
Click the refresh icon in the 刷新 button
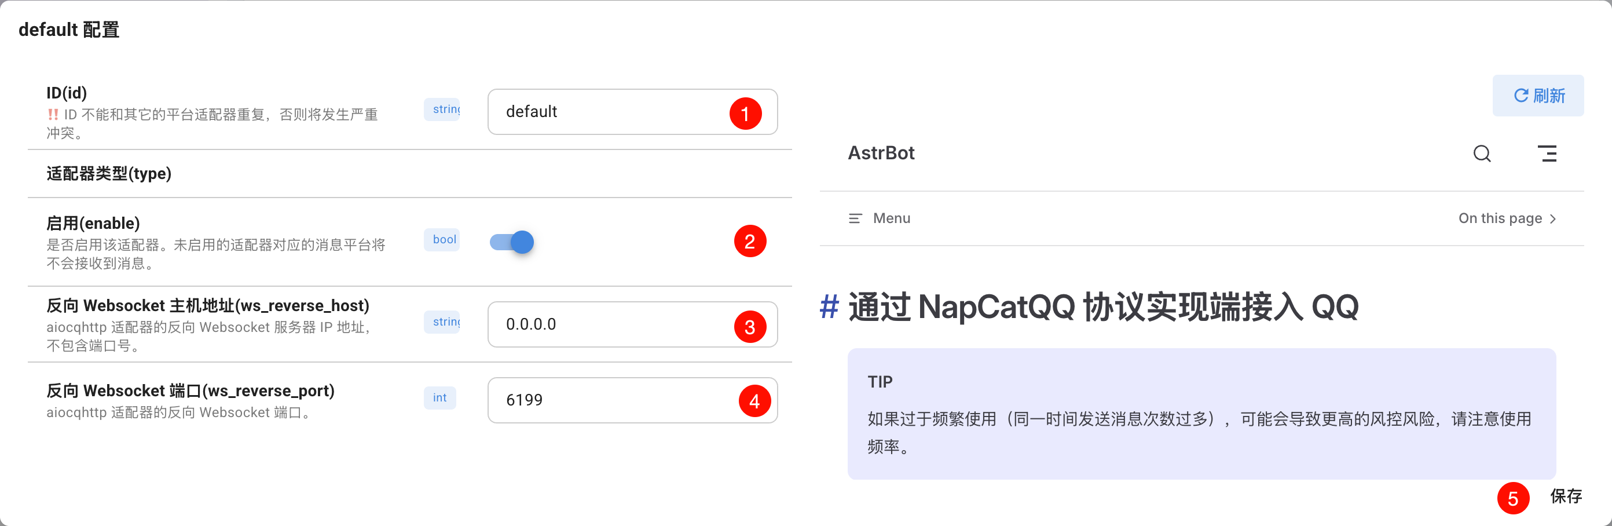pyautogui.click(x=1521, y=95)
